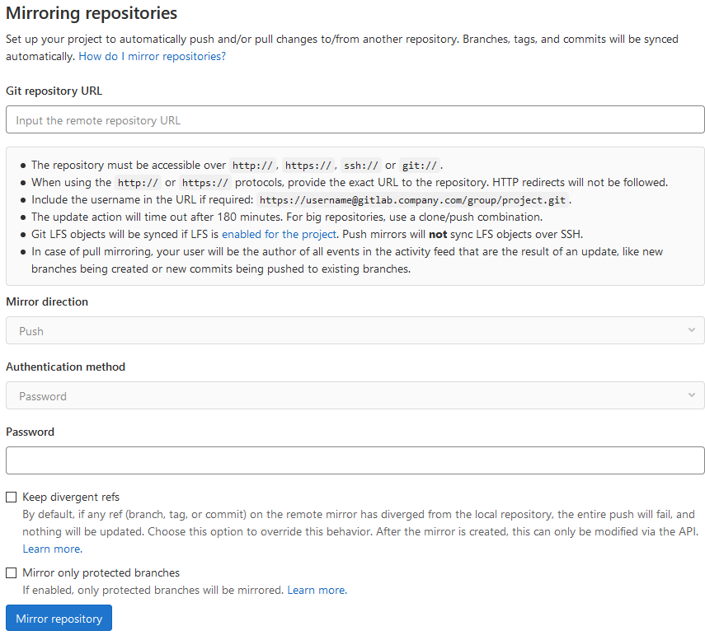Click the 'Authentication method' label

coord(66,367)
